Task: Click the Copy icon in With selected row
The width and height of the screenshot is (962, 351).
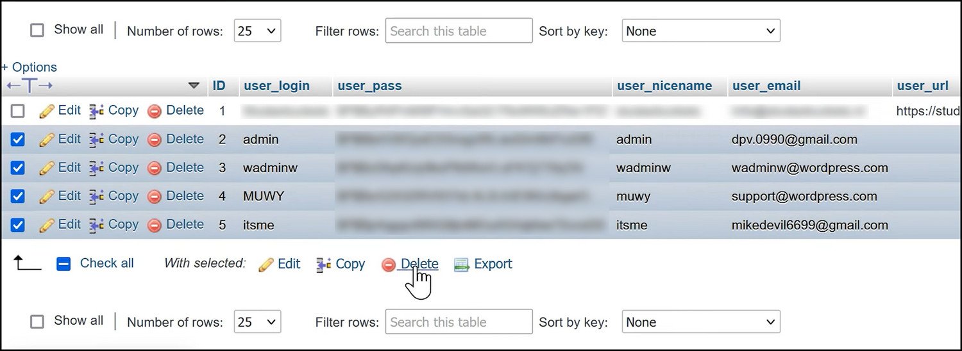Action: 324,265
